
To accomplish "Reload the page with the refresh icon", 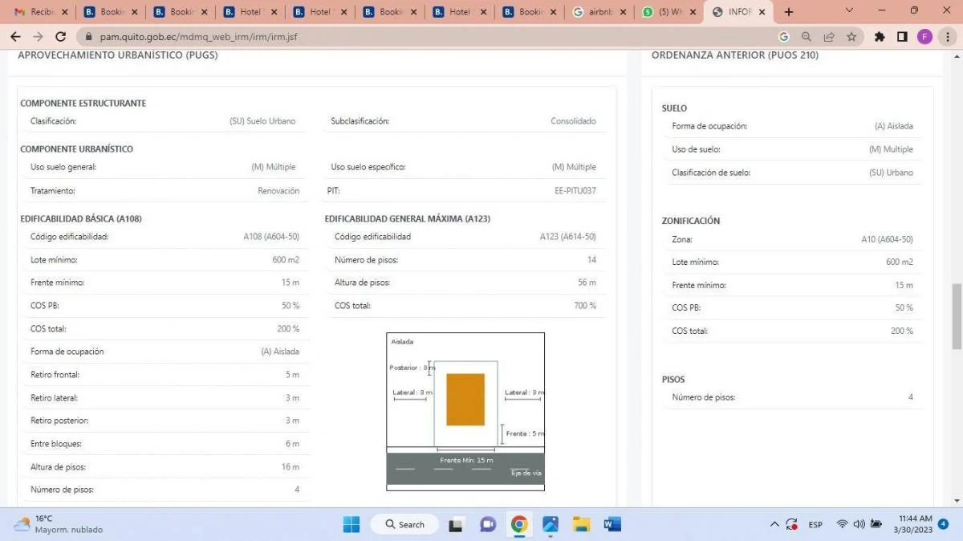I will click(60, 37).
